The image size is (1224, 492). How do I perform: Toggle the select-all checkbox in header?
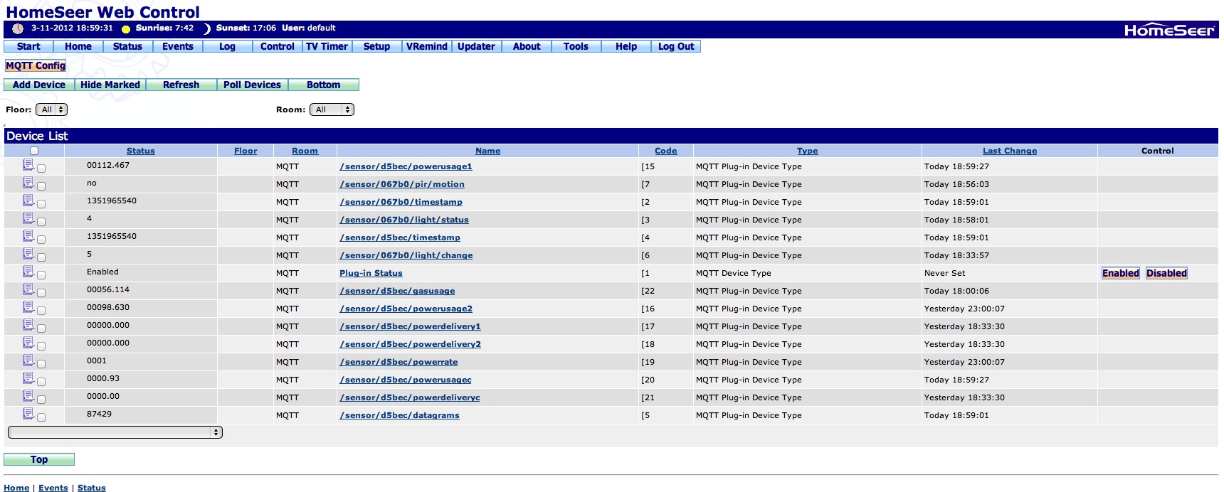(x=34, y=151)
